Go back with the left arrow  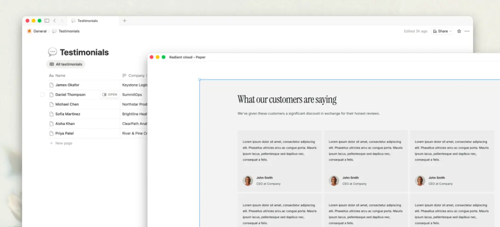[x=55, y=21]
